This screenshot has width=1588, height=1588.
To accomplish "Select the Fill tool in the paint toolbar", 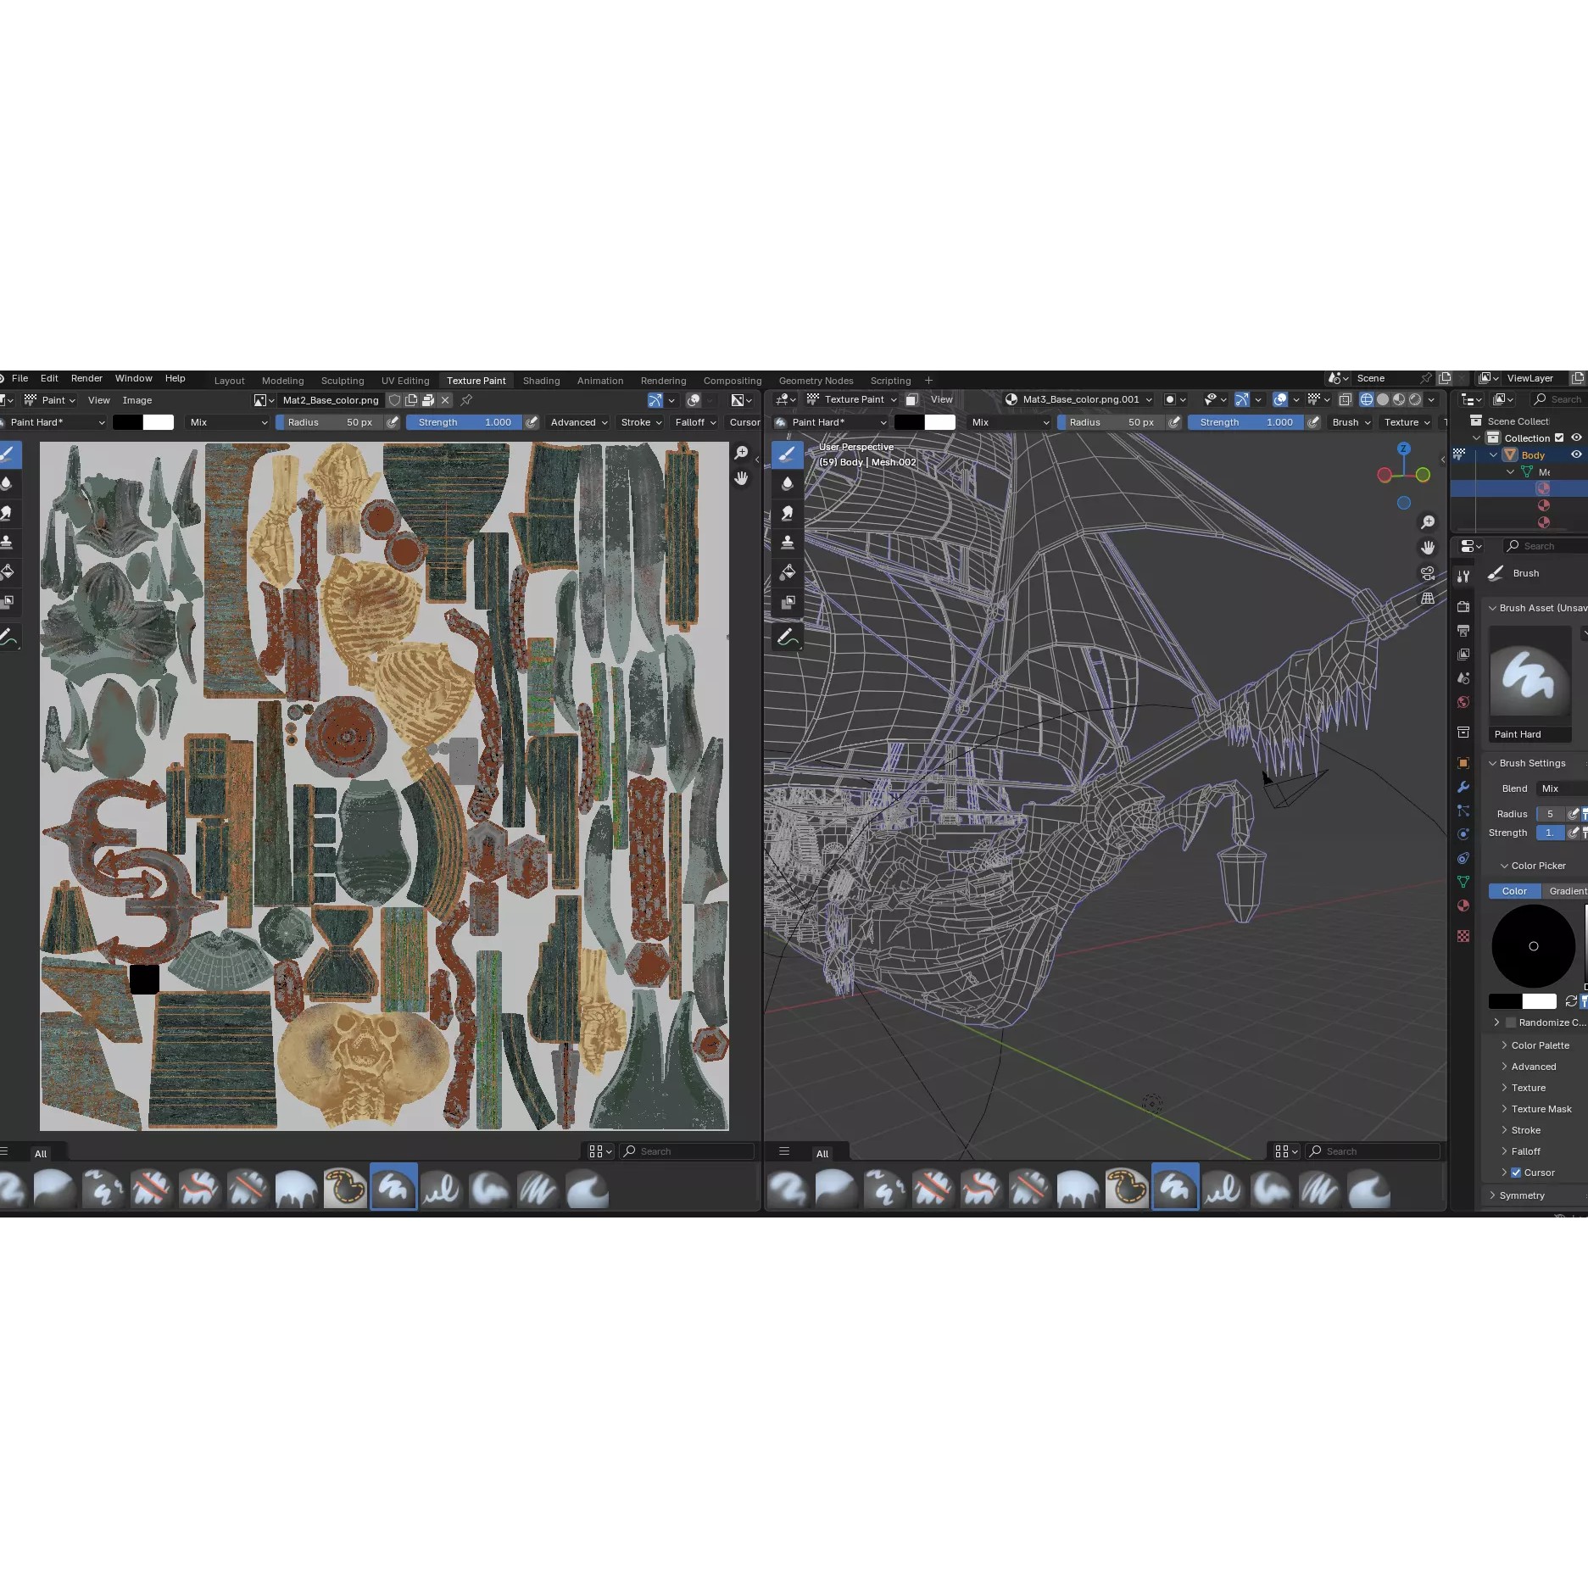I will [10, 572].
